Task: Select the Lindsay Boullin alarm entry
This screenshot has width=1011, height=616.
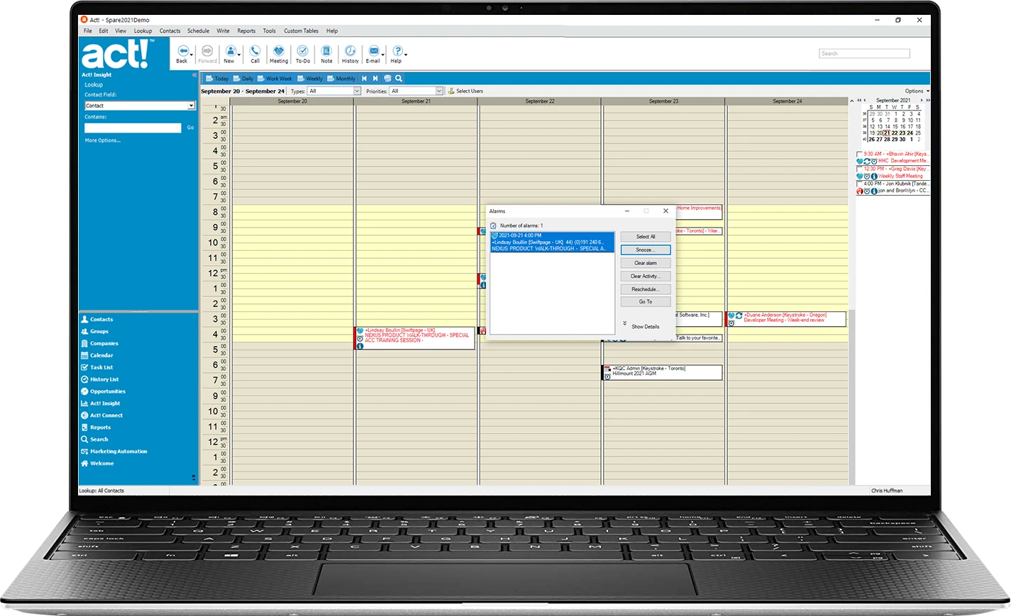Action: [553, 242]
